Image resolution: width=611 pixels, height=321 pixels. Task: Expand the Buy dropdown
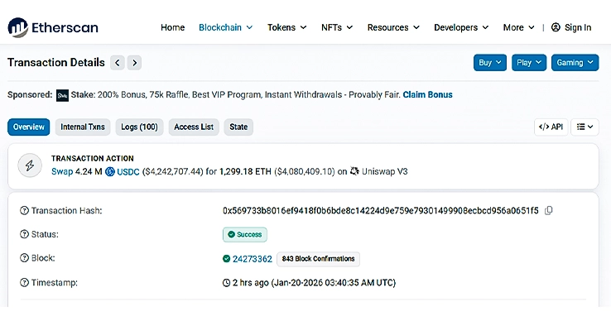pyautogui.click(x=490, y=63)
